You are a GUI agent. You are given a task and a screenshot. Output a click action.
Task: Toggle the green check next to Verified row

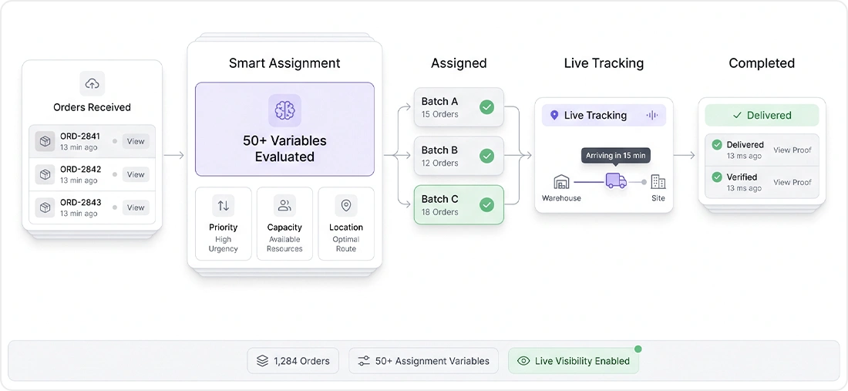717,177
